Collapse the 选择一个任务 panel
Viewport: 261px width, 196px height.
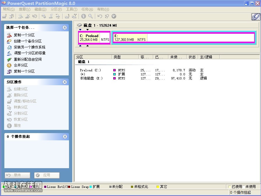(x=65, y=28)
